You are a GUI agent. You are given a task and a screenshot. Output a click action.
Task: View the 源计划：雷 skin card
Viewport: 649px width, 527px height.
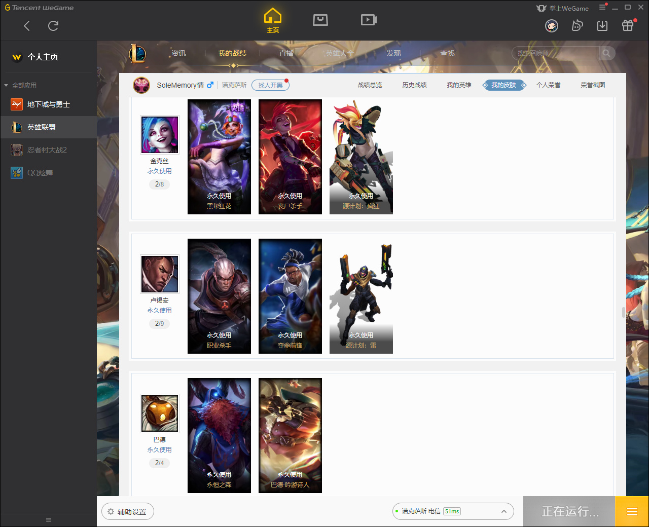click(361, 296)
